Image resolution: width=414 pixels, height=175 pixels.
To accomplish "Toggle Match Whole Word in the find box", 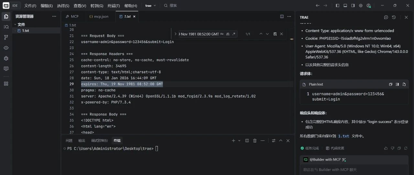I will tap(228, 34).
